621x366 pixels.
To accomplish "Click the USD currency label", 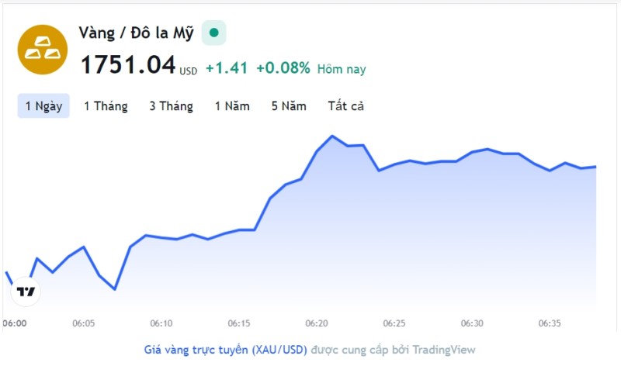I will 188,71.
